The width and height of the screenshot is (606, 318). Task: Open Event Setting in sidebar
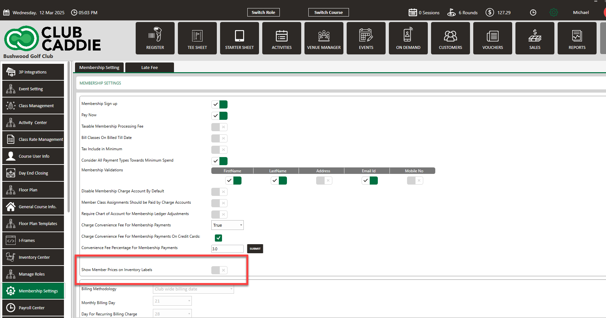[33, 89]
